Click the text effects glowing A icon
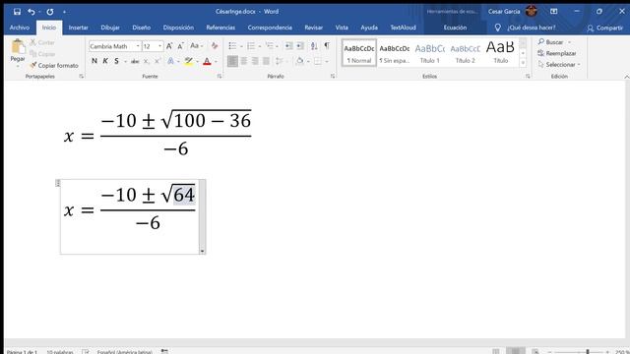 [x=170, y=61]
